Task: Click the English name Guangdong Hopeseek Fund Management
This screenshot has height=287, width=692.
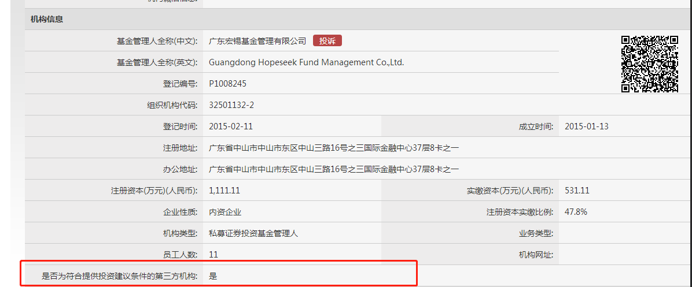Action: [x=306, y=62]
